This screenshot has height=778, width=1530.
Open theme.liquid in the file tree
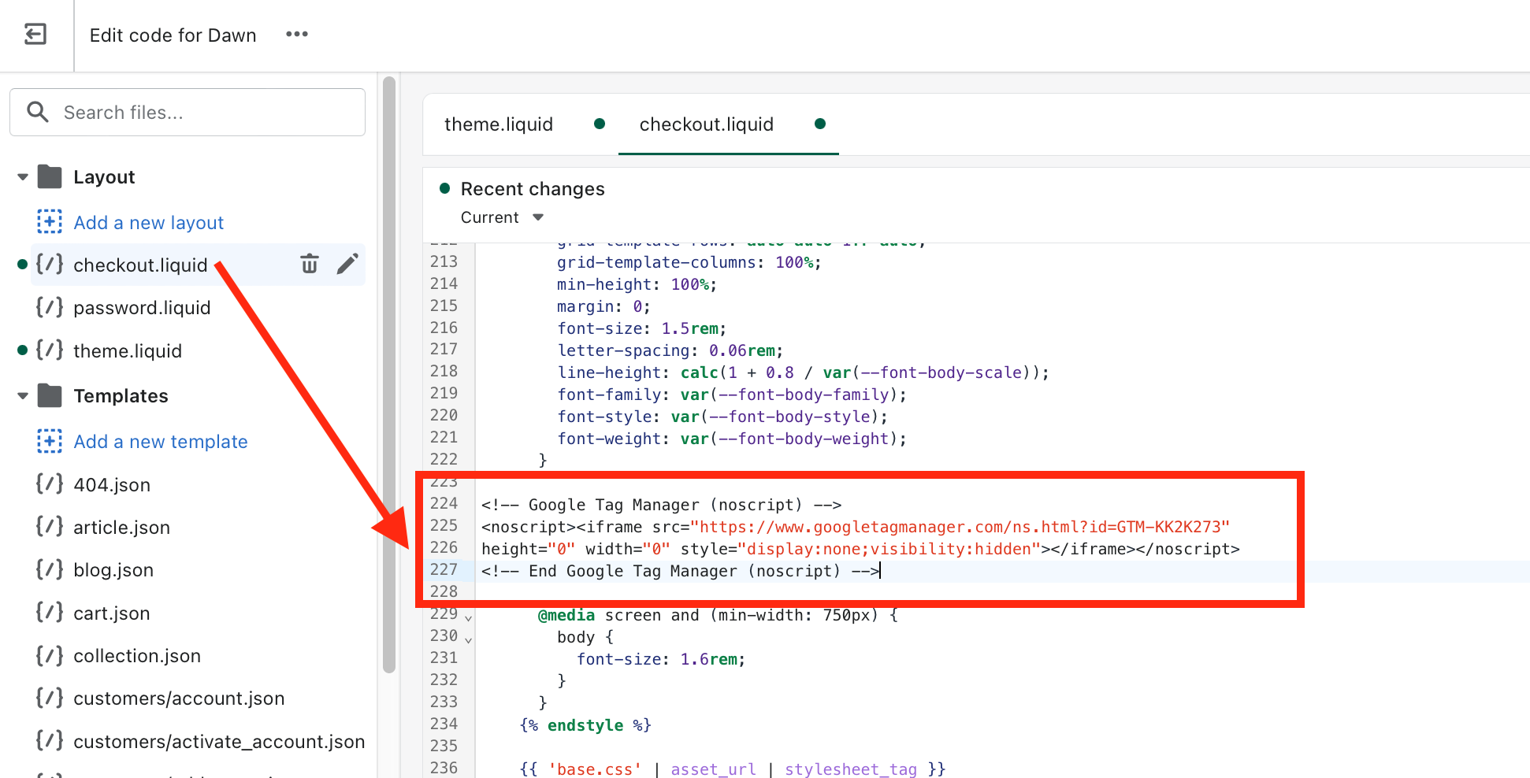pyautogui.click(x=128, y=351)
